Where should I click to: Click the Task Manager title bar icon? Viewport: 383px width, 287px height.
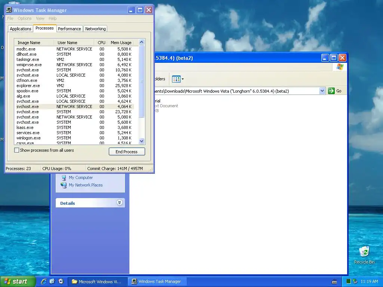(x=9, y=10)
